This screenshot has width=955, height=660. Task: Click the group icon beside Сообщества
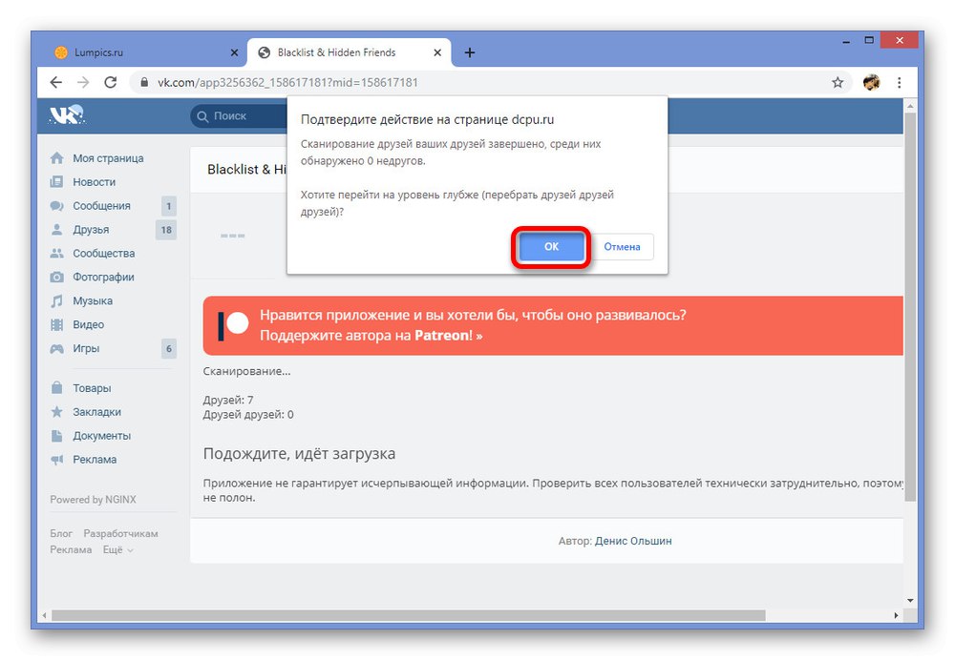pos(56,253)
